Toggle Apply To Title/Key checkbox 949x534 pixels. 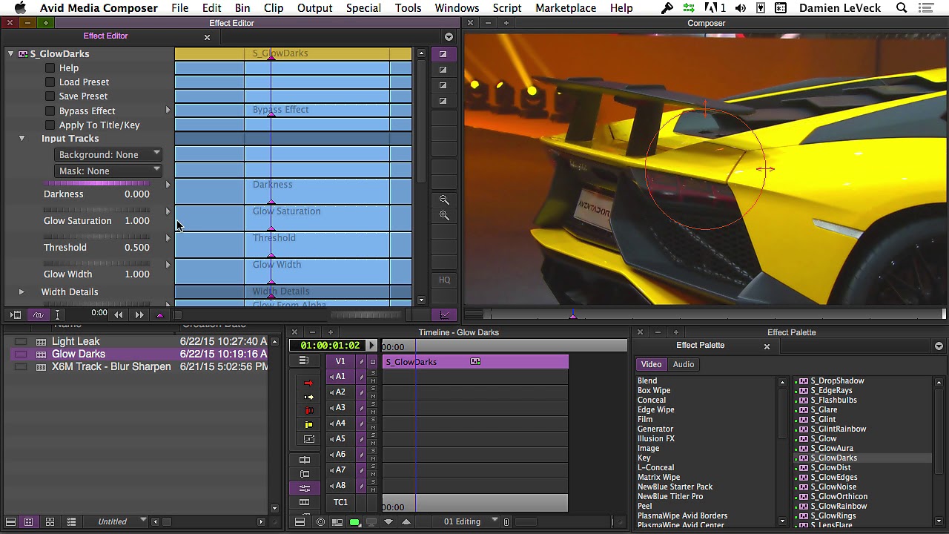coord(50,125)
